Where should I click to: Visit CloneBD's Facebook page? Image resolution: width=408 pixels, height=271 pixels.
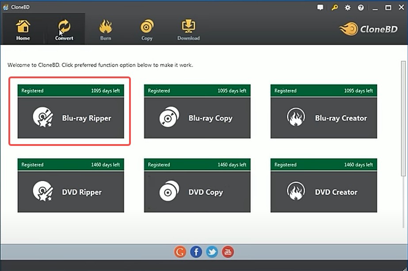tap(196, 252)
